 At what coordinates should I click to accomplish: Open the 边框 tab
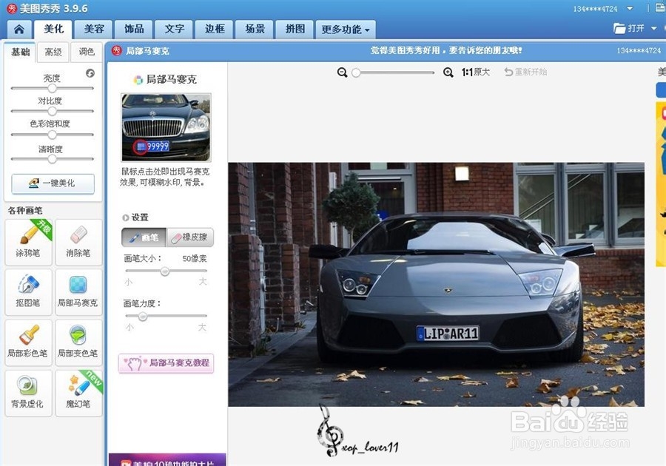(215, 30)
